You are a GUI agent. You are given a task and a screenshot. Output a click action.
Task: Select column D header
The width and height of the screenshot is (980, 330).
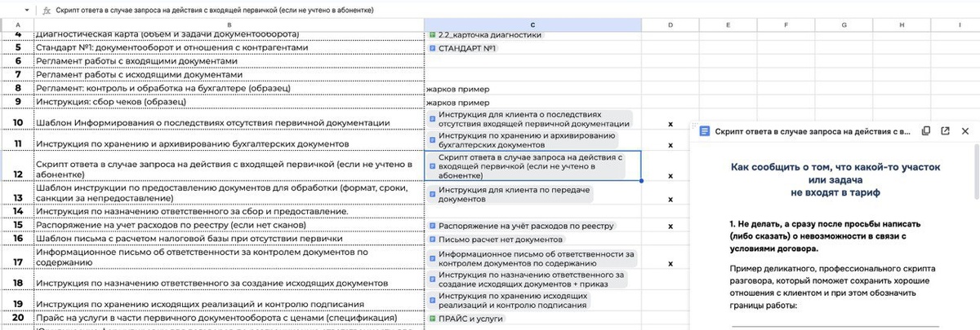[670, 26]
